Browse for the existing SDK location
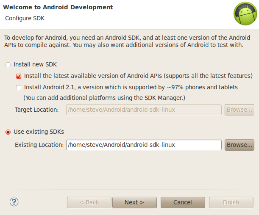 click(240, 145)
